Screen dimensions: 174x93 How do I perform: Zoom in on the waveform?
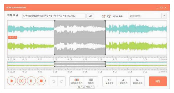coord(103,16)
